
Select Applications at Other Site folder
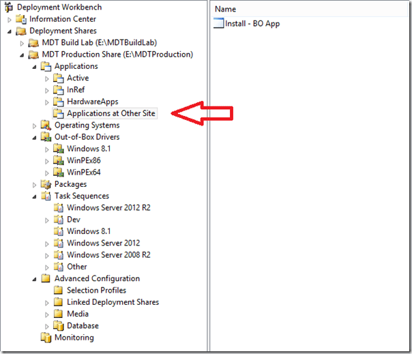(111, 113)
